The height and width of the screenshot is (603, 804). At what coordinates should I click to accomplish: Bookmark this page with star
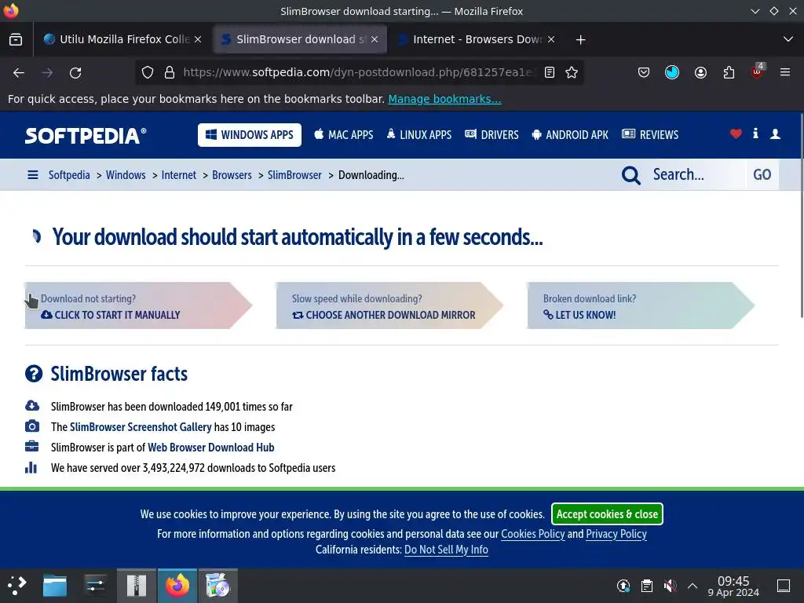click(572, 73)
